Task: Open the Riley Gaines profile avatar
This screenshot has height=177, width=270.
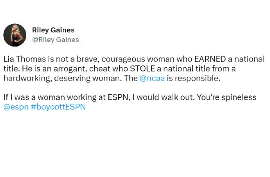Action: (x=14, y=35)
